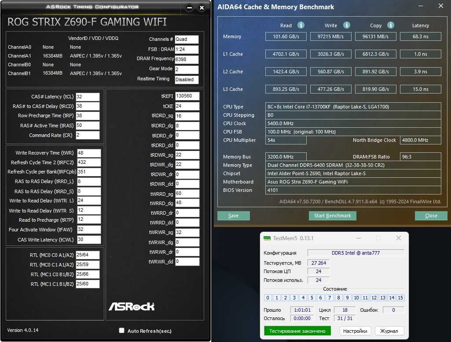
Task: Open Настройки in TestMem5
Action: click(355, 331)
